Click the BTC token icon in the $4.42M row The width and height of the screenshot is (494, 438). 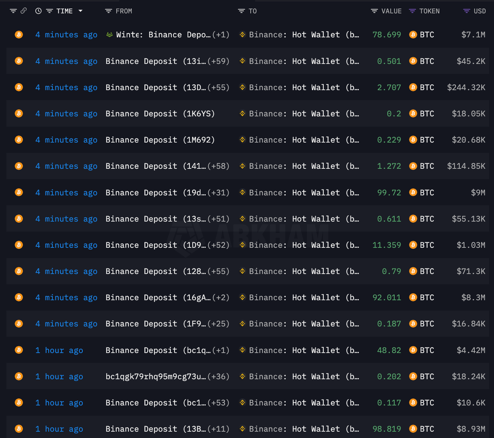pyautogui.click(x=413, y=350)
